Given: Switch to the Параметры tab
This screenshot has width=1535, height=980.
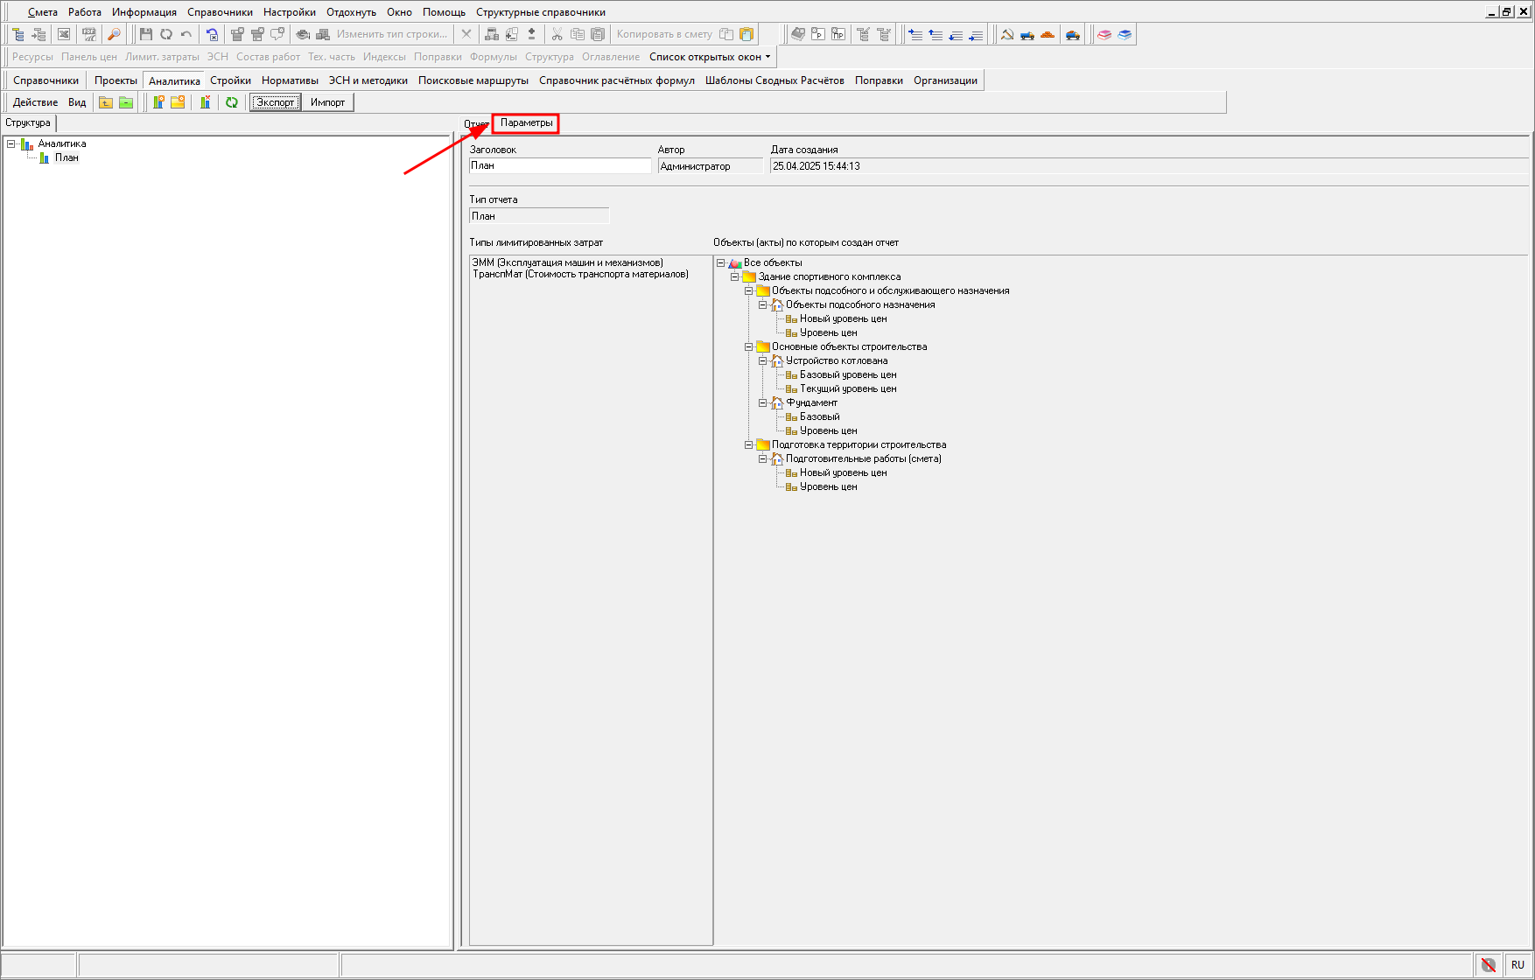Looking at the screenshot, I should coord(526,123).
